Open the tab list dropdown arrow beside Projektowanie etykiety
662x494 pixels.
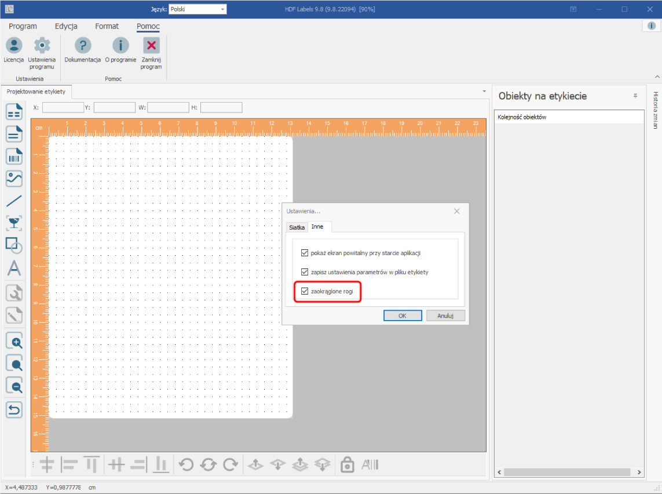tap(484, 91)
